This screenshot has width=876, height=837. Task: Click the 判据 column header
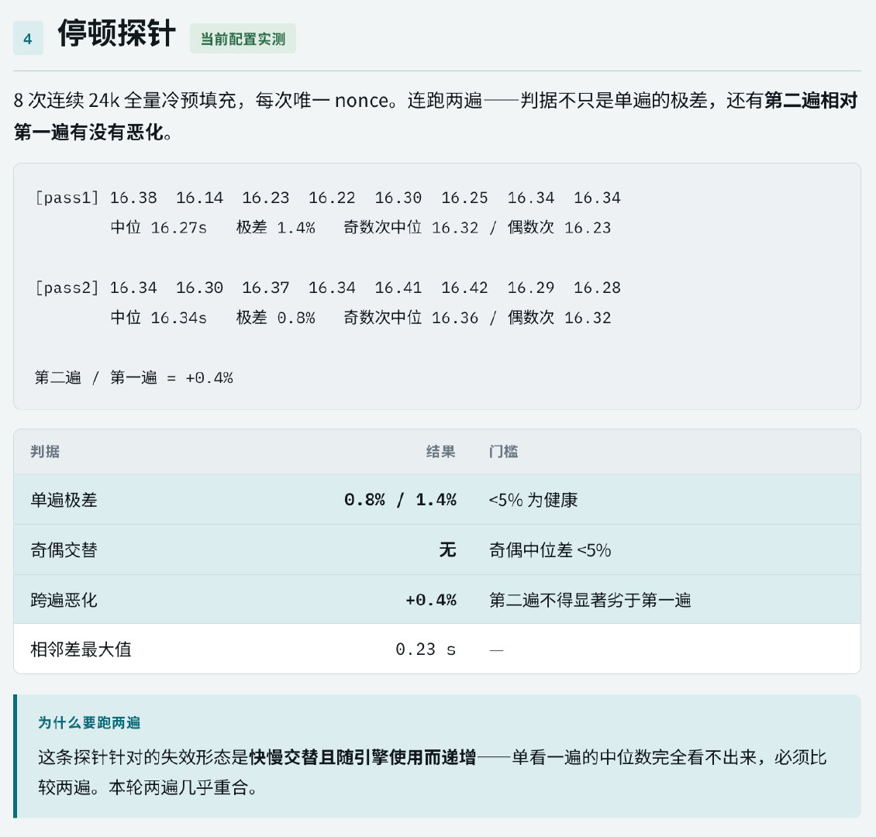[45, 451]
